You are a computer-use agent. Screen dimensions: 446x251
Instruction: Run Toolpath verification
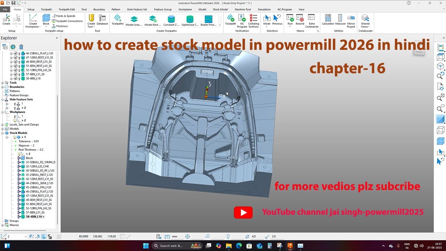pyautogui.click(x=230, y=20)
